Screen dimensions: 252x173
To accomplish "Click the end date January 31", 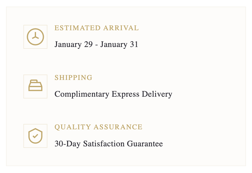I will (x=119, y=45).
